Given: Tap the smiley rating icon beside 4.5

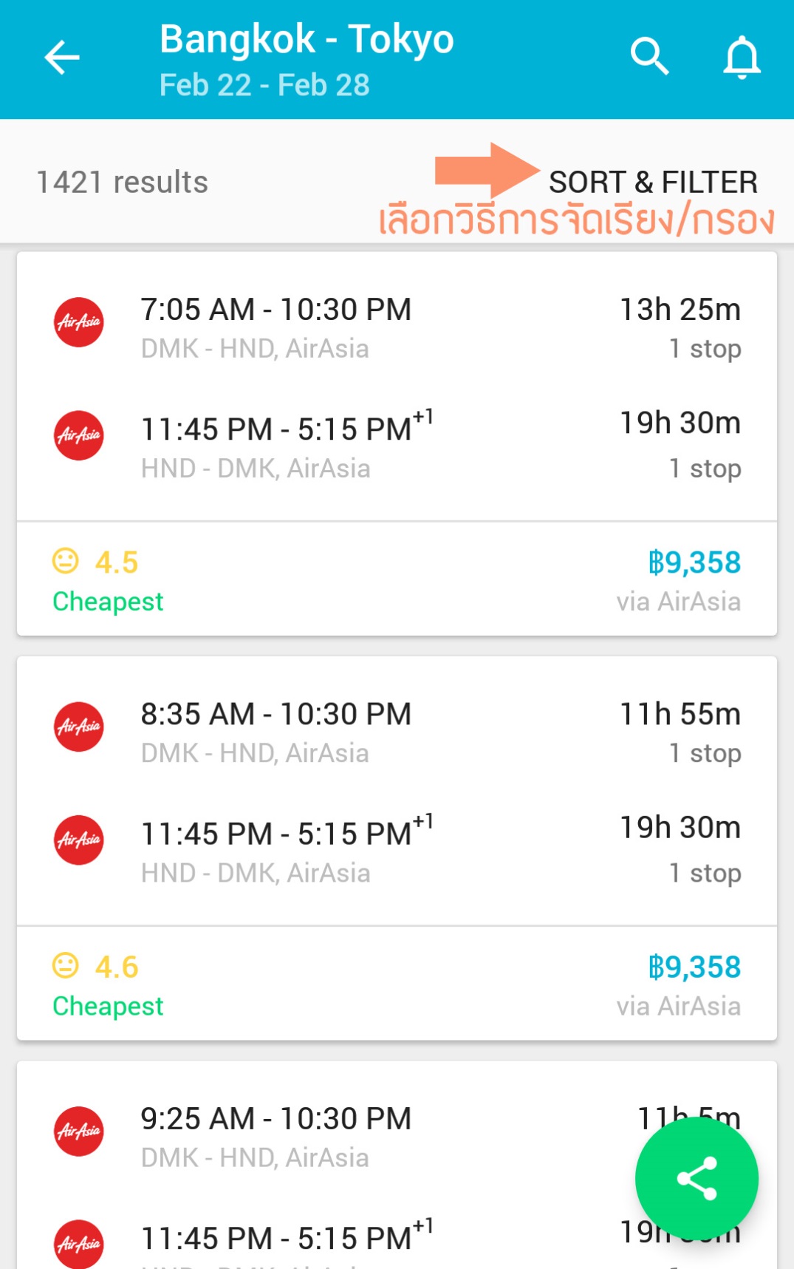Looking at the screenshot, I should (x=66, y=561).
